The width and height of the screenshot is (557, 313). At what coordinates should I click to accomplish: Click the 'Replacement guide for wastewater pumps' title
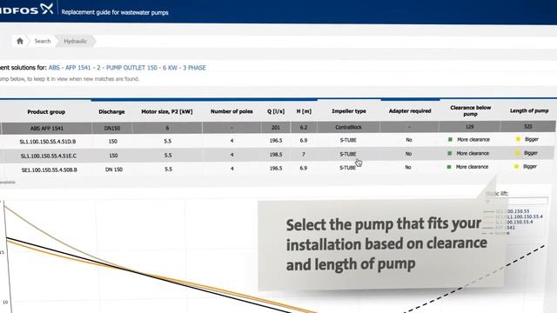(115, 12)
